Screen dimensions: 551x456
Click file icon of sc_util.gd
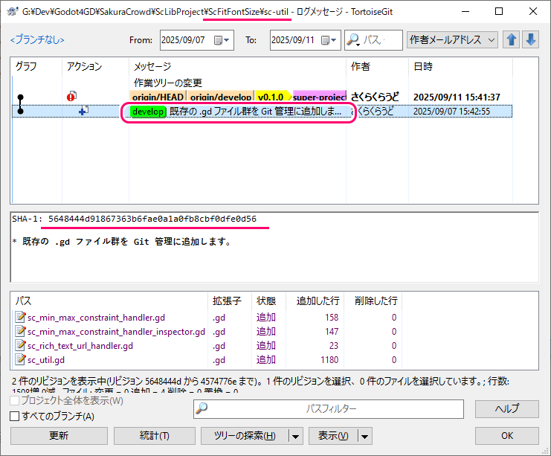click(20, 360)
